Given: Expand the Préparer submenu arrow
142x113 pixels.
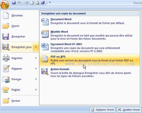Looking at the screenshot, I should pos(36,69).
